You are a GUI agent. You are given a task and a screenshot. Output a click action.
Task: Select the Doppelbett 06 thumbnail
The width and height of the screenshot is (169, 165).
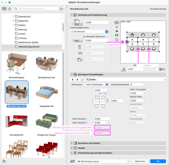tap(46, 93)
